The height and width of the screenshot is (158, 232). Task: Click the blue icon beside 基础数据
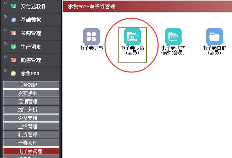[x=13, y=20]
